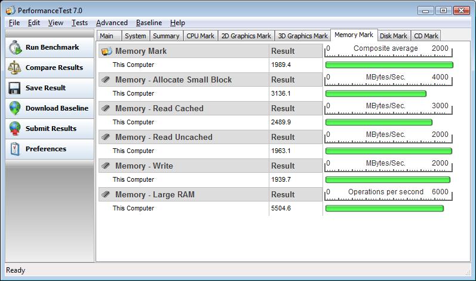Click the Read Uncached memory chip icon
Image resolution: width=476 pixels, height=281 pixels.
[x=106, y=137]
